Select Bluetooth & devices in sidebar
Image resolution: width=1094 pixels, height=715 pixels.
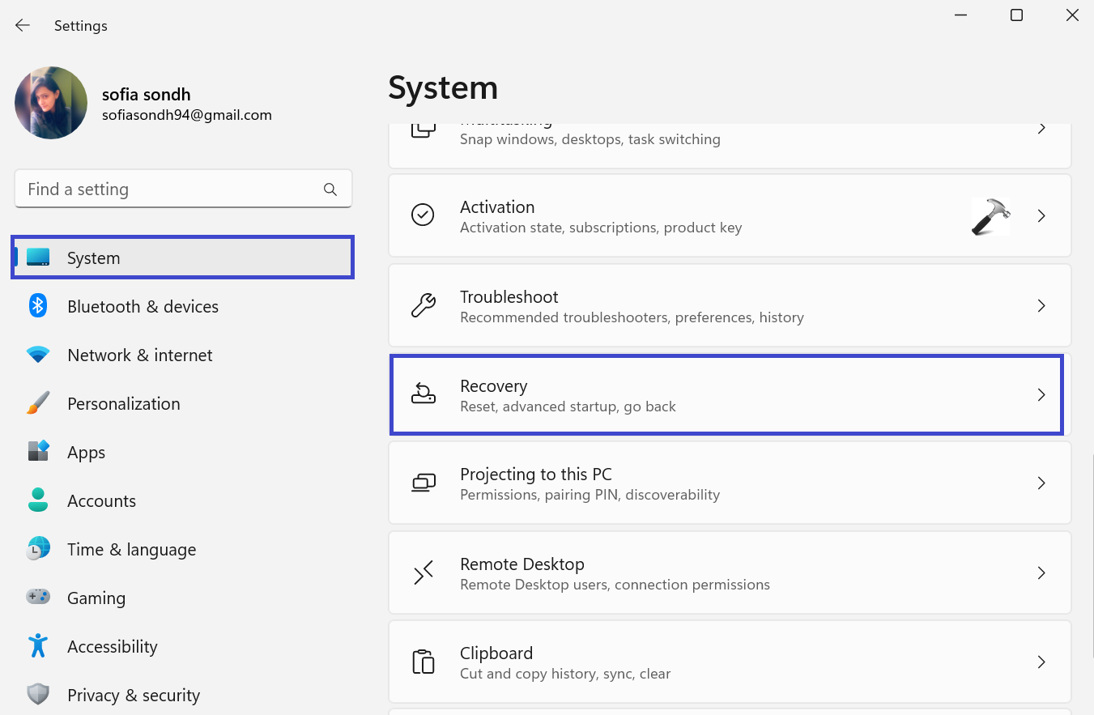(183, 306)
